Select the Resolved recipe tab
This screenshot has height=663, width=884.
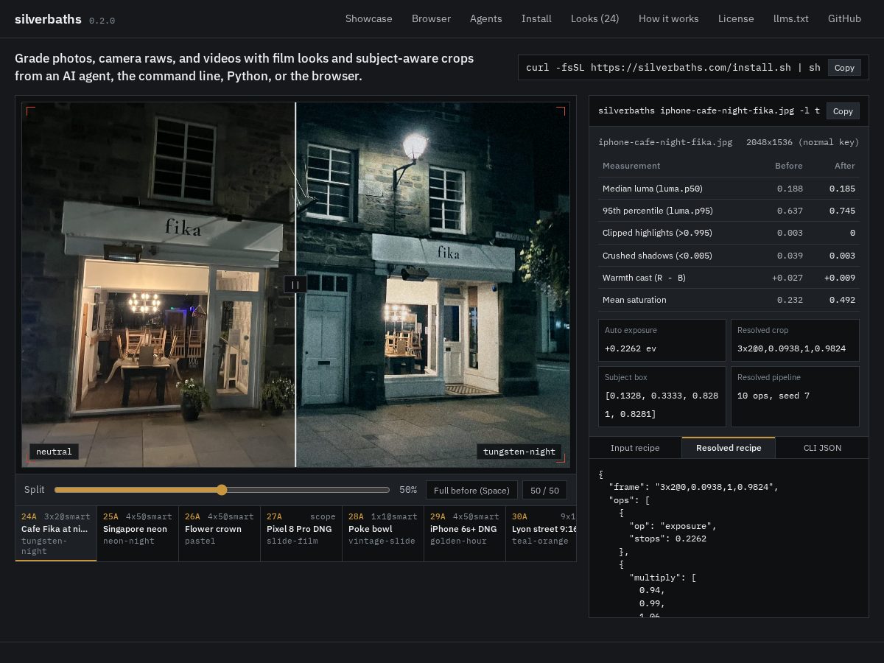point(729,448)
